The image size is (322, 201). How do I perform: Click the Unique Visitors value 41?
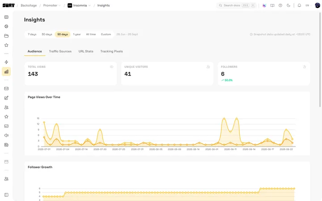pos(128,74)
